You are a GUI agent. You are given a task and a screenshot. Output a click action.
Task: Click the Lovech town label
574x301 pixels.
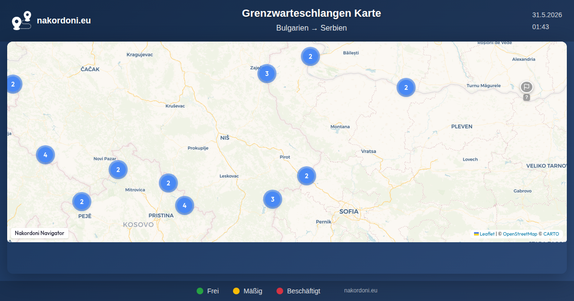pyautogui.click(x=470, y=159)
